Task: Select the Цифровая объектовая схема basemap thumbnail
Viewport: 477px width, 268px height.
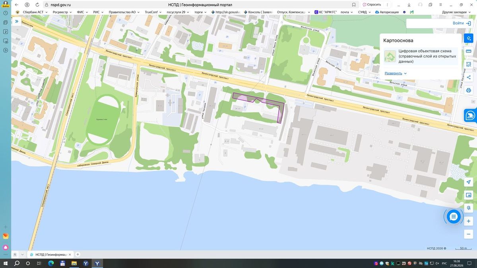Action: (390, 56)
